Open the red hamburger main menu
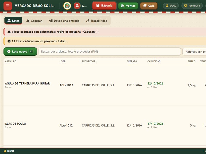 8,6
